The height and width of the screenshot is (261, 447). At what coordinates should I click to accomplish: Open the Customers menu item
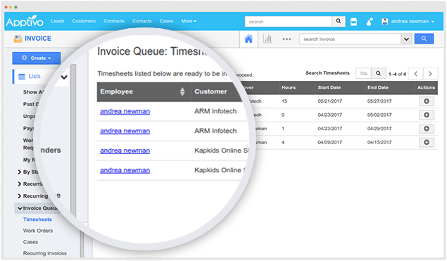point(84,21)
